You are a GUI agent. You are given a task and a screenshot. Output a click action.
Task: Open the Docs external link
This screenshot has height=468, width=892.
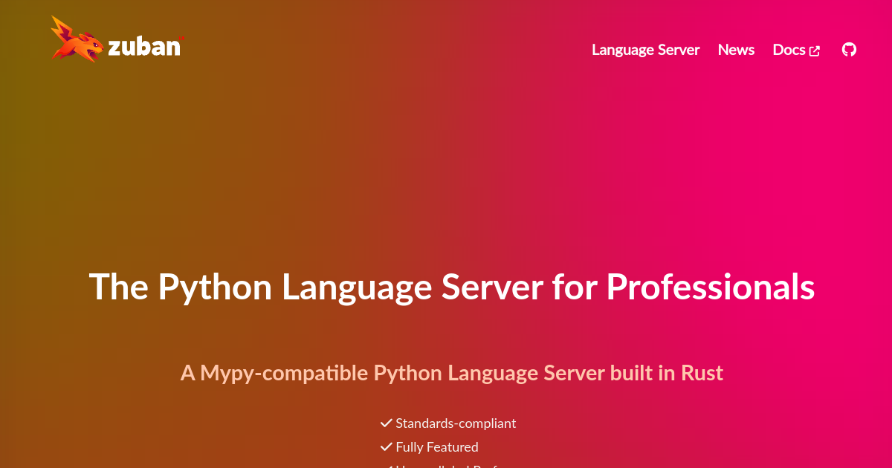[796, 50]
